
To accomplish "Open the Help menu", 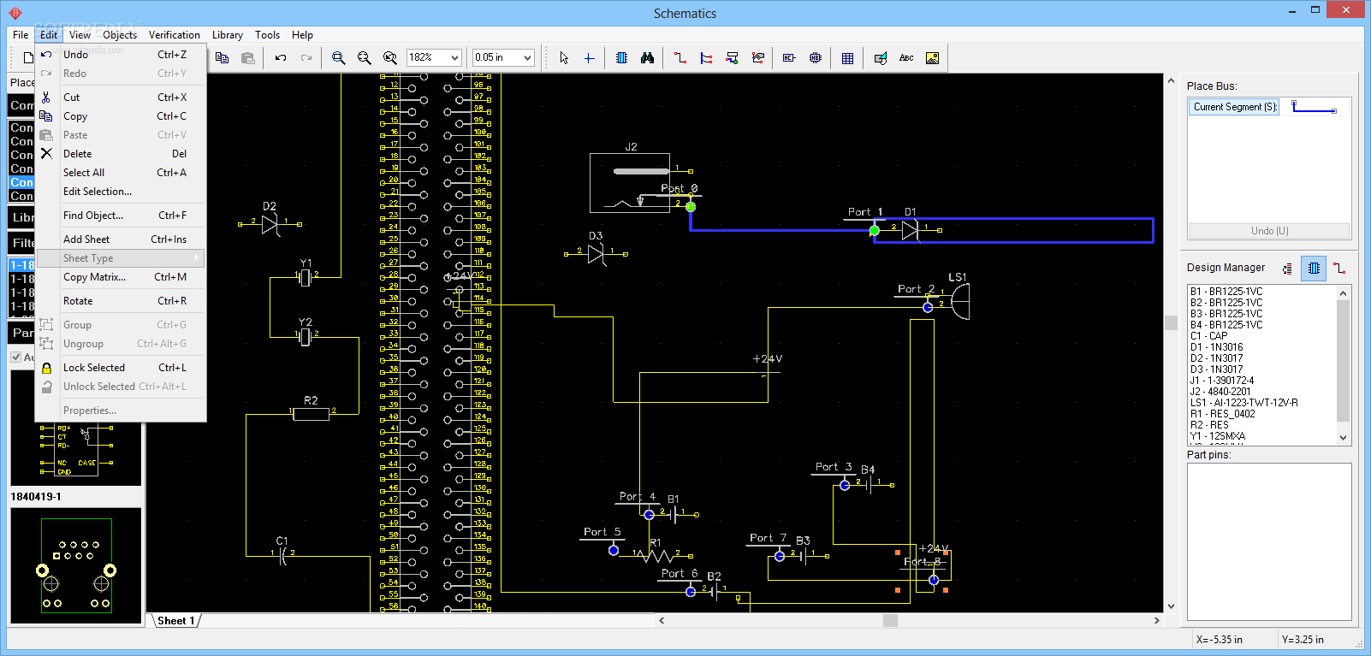I will (x=302, y=35).
